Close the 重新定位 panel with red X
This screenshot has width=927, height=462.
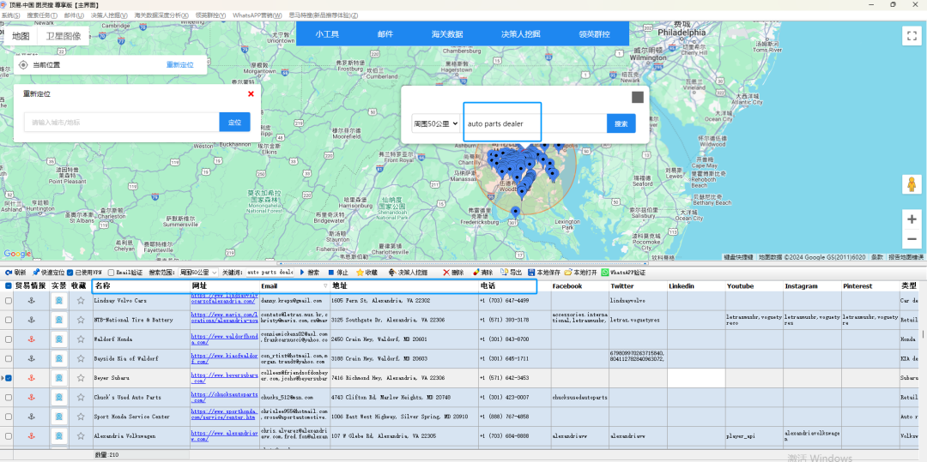[251, 93]
